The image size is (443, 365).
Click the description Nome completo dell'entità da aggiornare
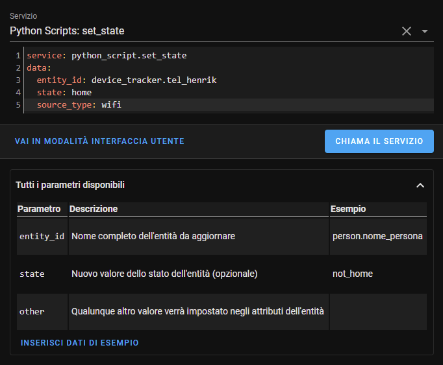(x=153, y=236)
